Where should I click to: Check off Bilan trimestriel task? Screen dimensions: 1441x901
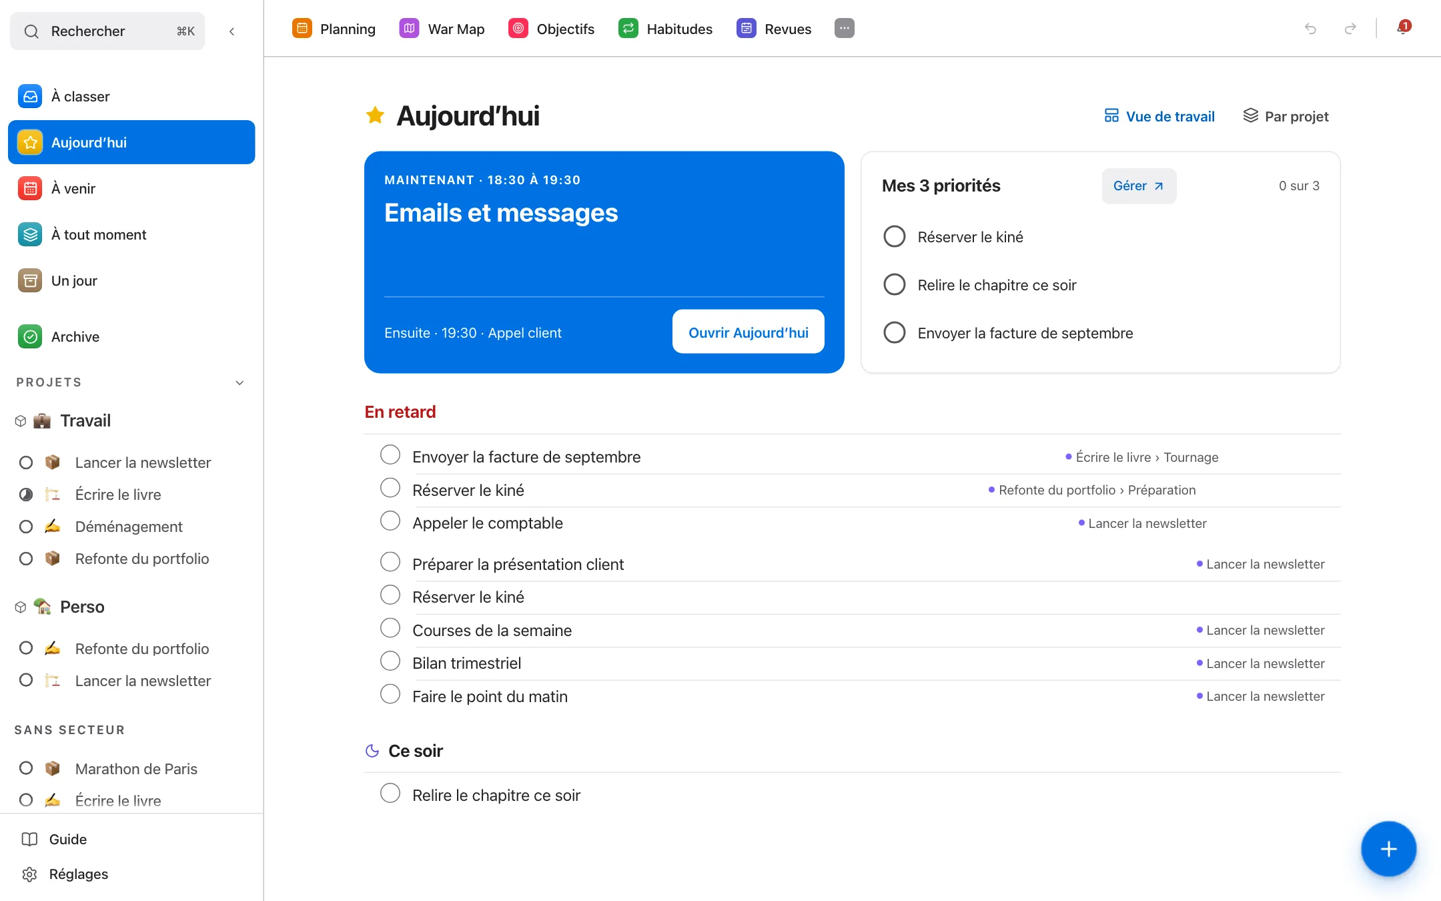click(390, 661)
